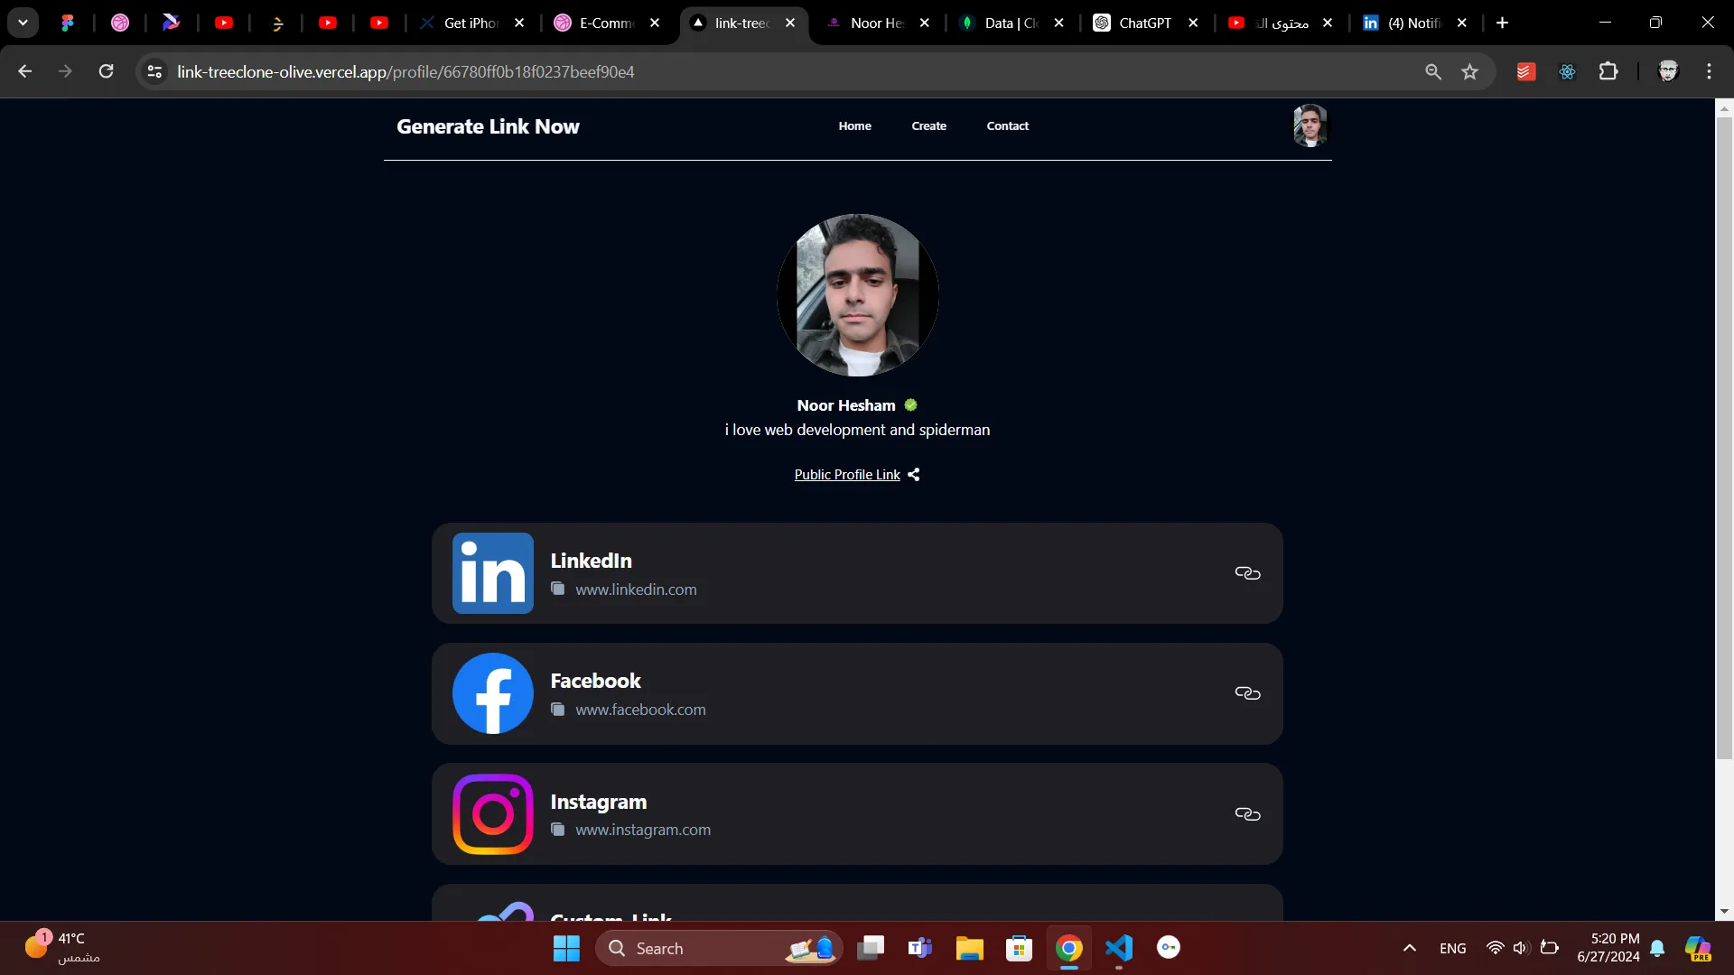Open the Create nav link
1734x975 pixels.
(x=928, y=126)
